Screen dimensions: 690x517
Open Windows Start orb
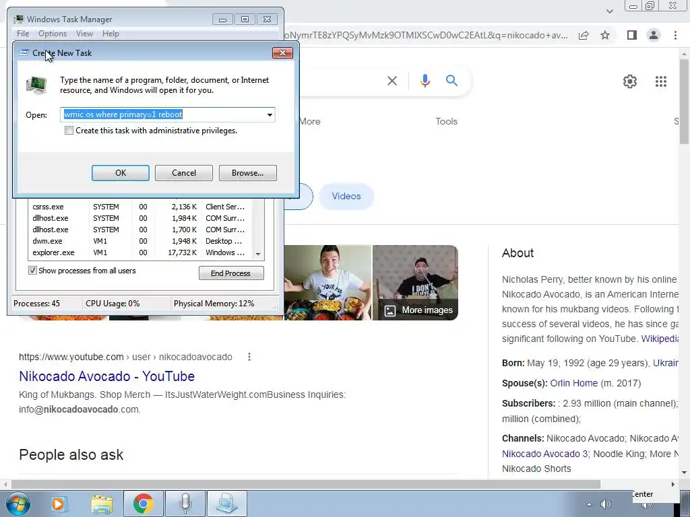(x=18, y=504)
